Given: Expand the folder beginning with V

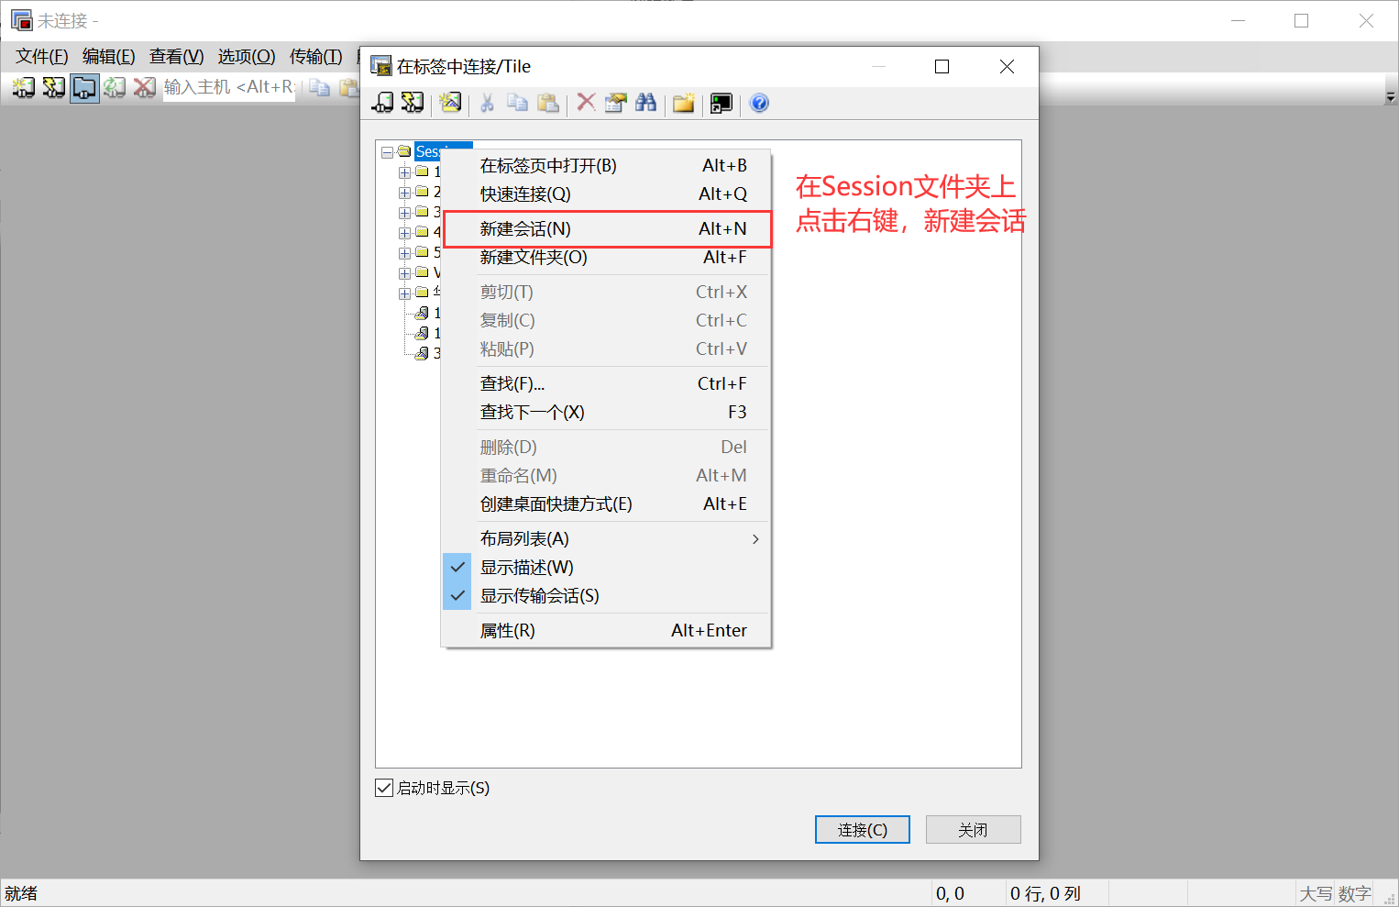Looking at the screenshot, I should [404, 273].
